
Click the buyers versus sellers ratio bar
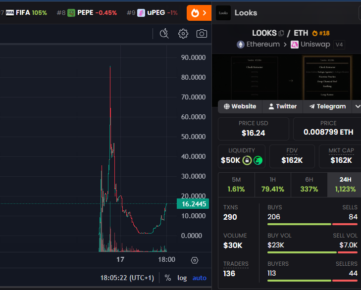312,281
